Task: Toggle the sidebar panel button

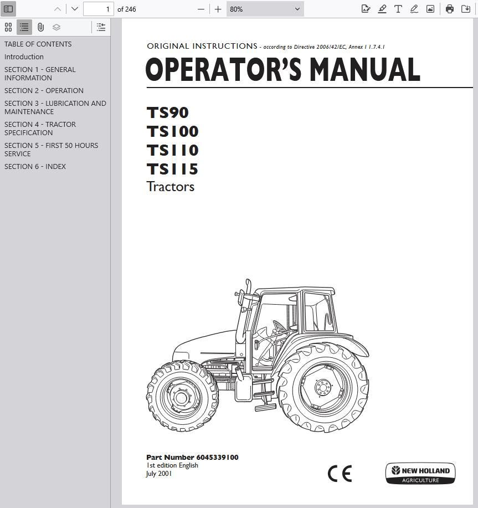Action: click(x=8, y=9)
